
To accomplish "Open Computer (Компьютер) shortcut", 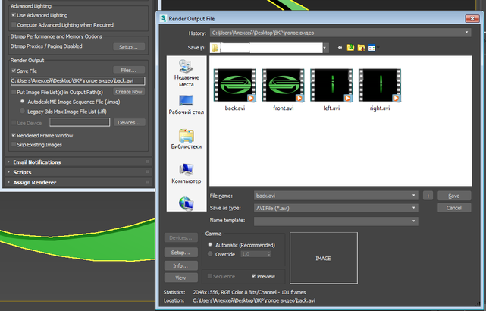I will pyautogui.click(x=186, y=172).
